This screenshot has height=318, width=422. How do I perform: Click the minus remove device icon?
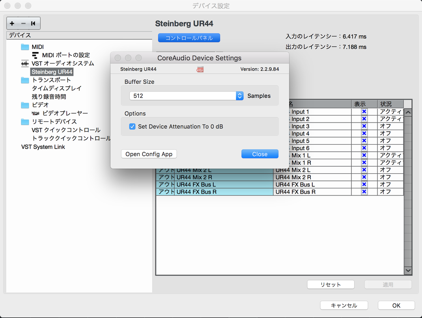click(23, 23)
